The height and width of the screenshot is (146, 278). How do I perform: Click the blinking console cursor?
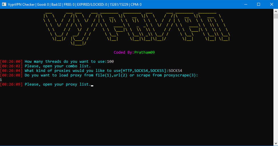click(x=92, y=86)
